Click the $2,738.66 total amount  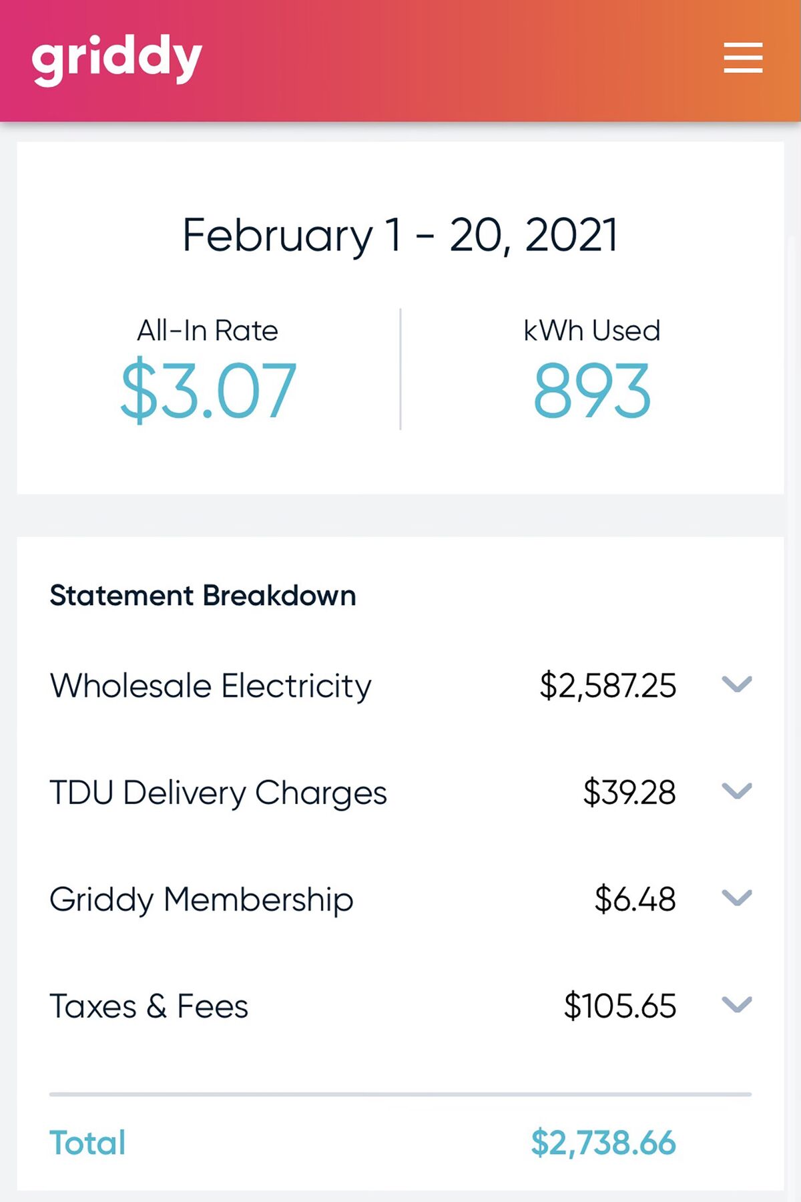tap(603, 1143)
